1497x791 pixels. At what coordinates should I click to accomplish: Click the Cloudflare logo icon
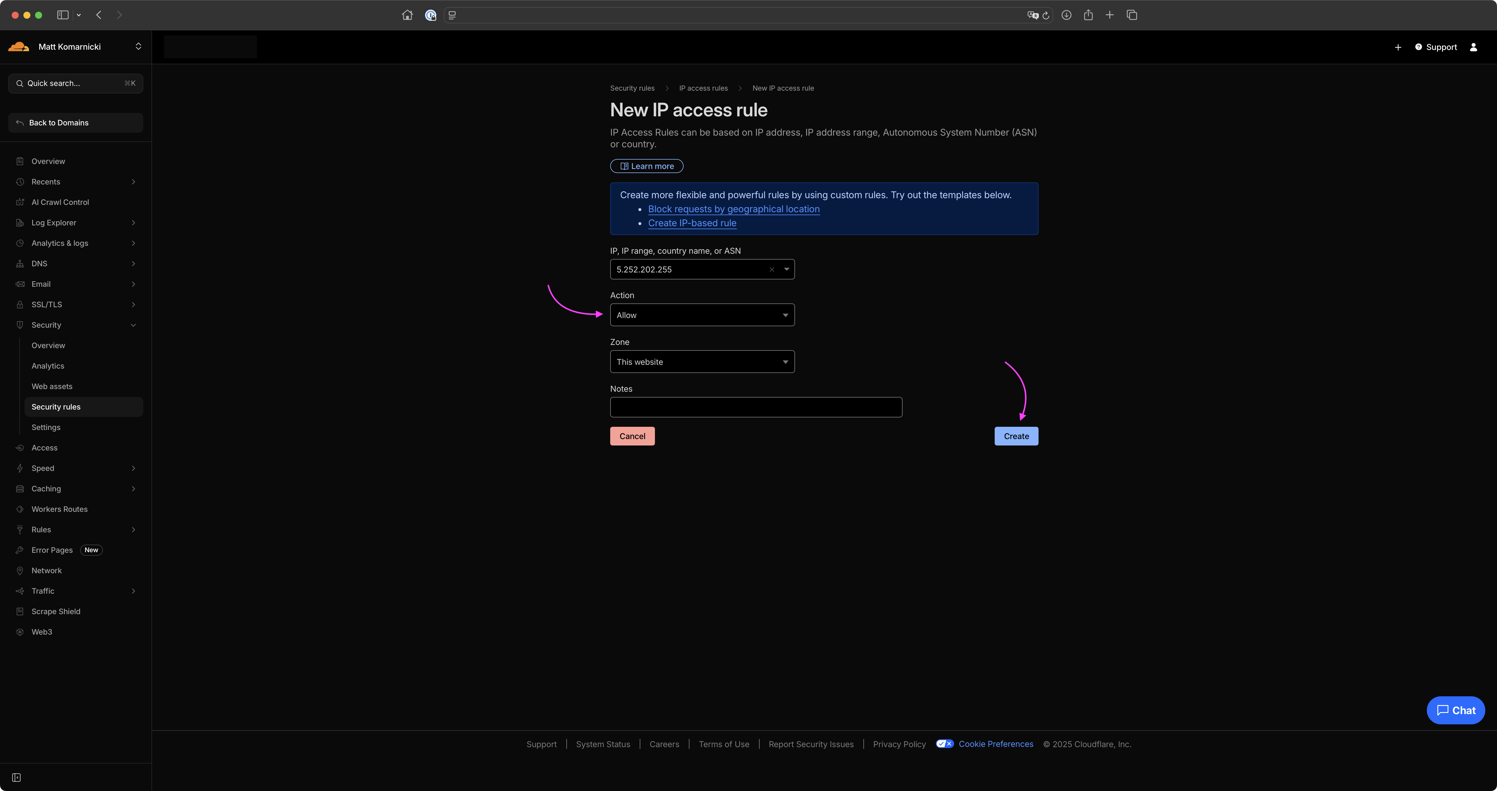click(x=19, y=46)
